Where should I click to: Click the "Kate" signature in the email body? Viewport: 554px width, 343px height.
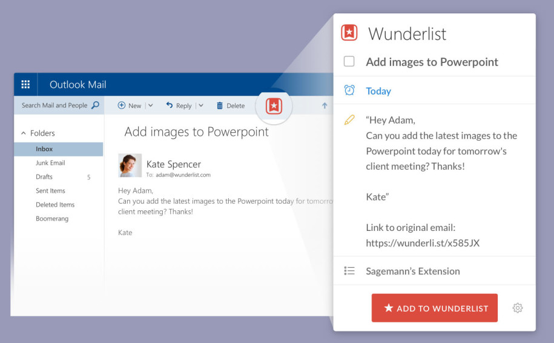pyautogui.click(x=125, y=233)
